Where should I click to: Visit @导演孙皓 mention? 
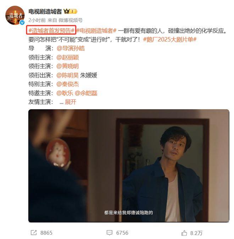(x=71, y=49)
